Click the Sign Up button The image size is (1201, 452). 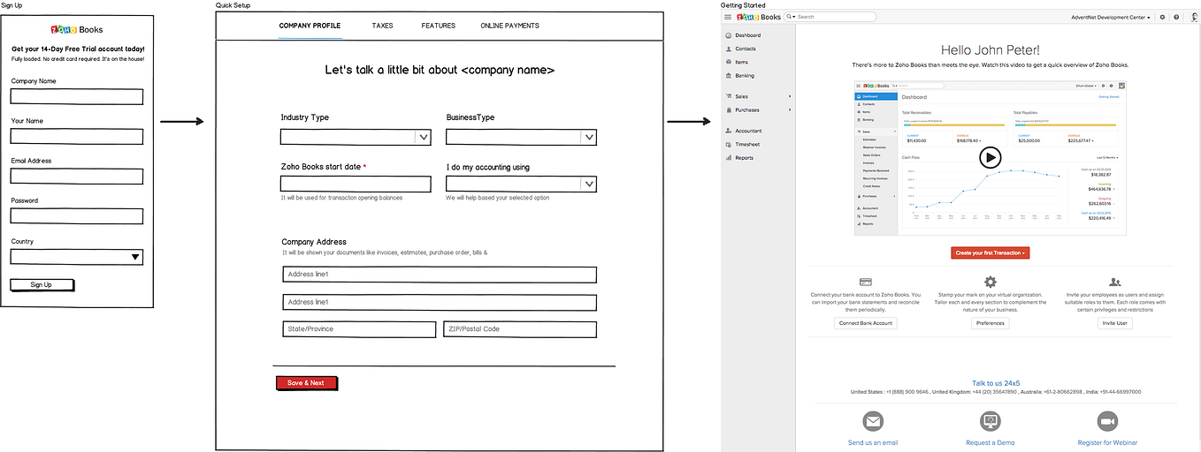pos(42,285)
